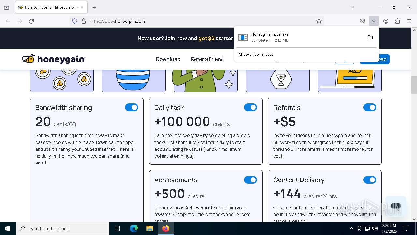
Task: Turn off Bandwidth sharing toggle
Action: coord(132,107)
